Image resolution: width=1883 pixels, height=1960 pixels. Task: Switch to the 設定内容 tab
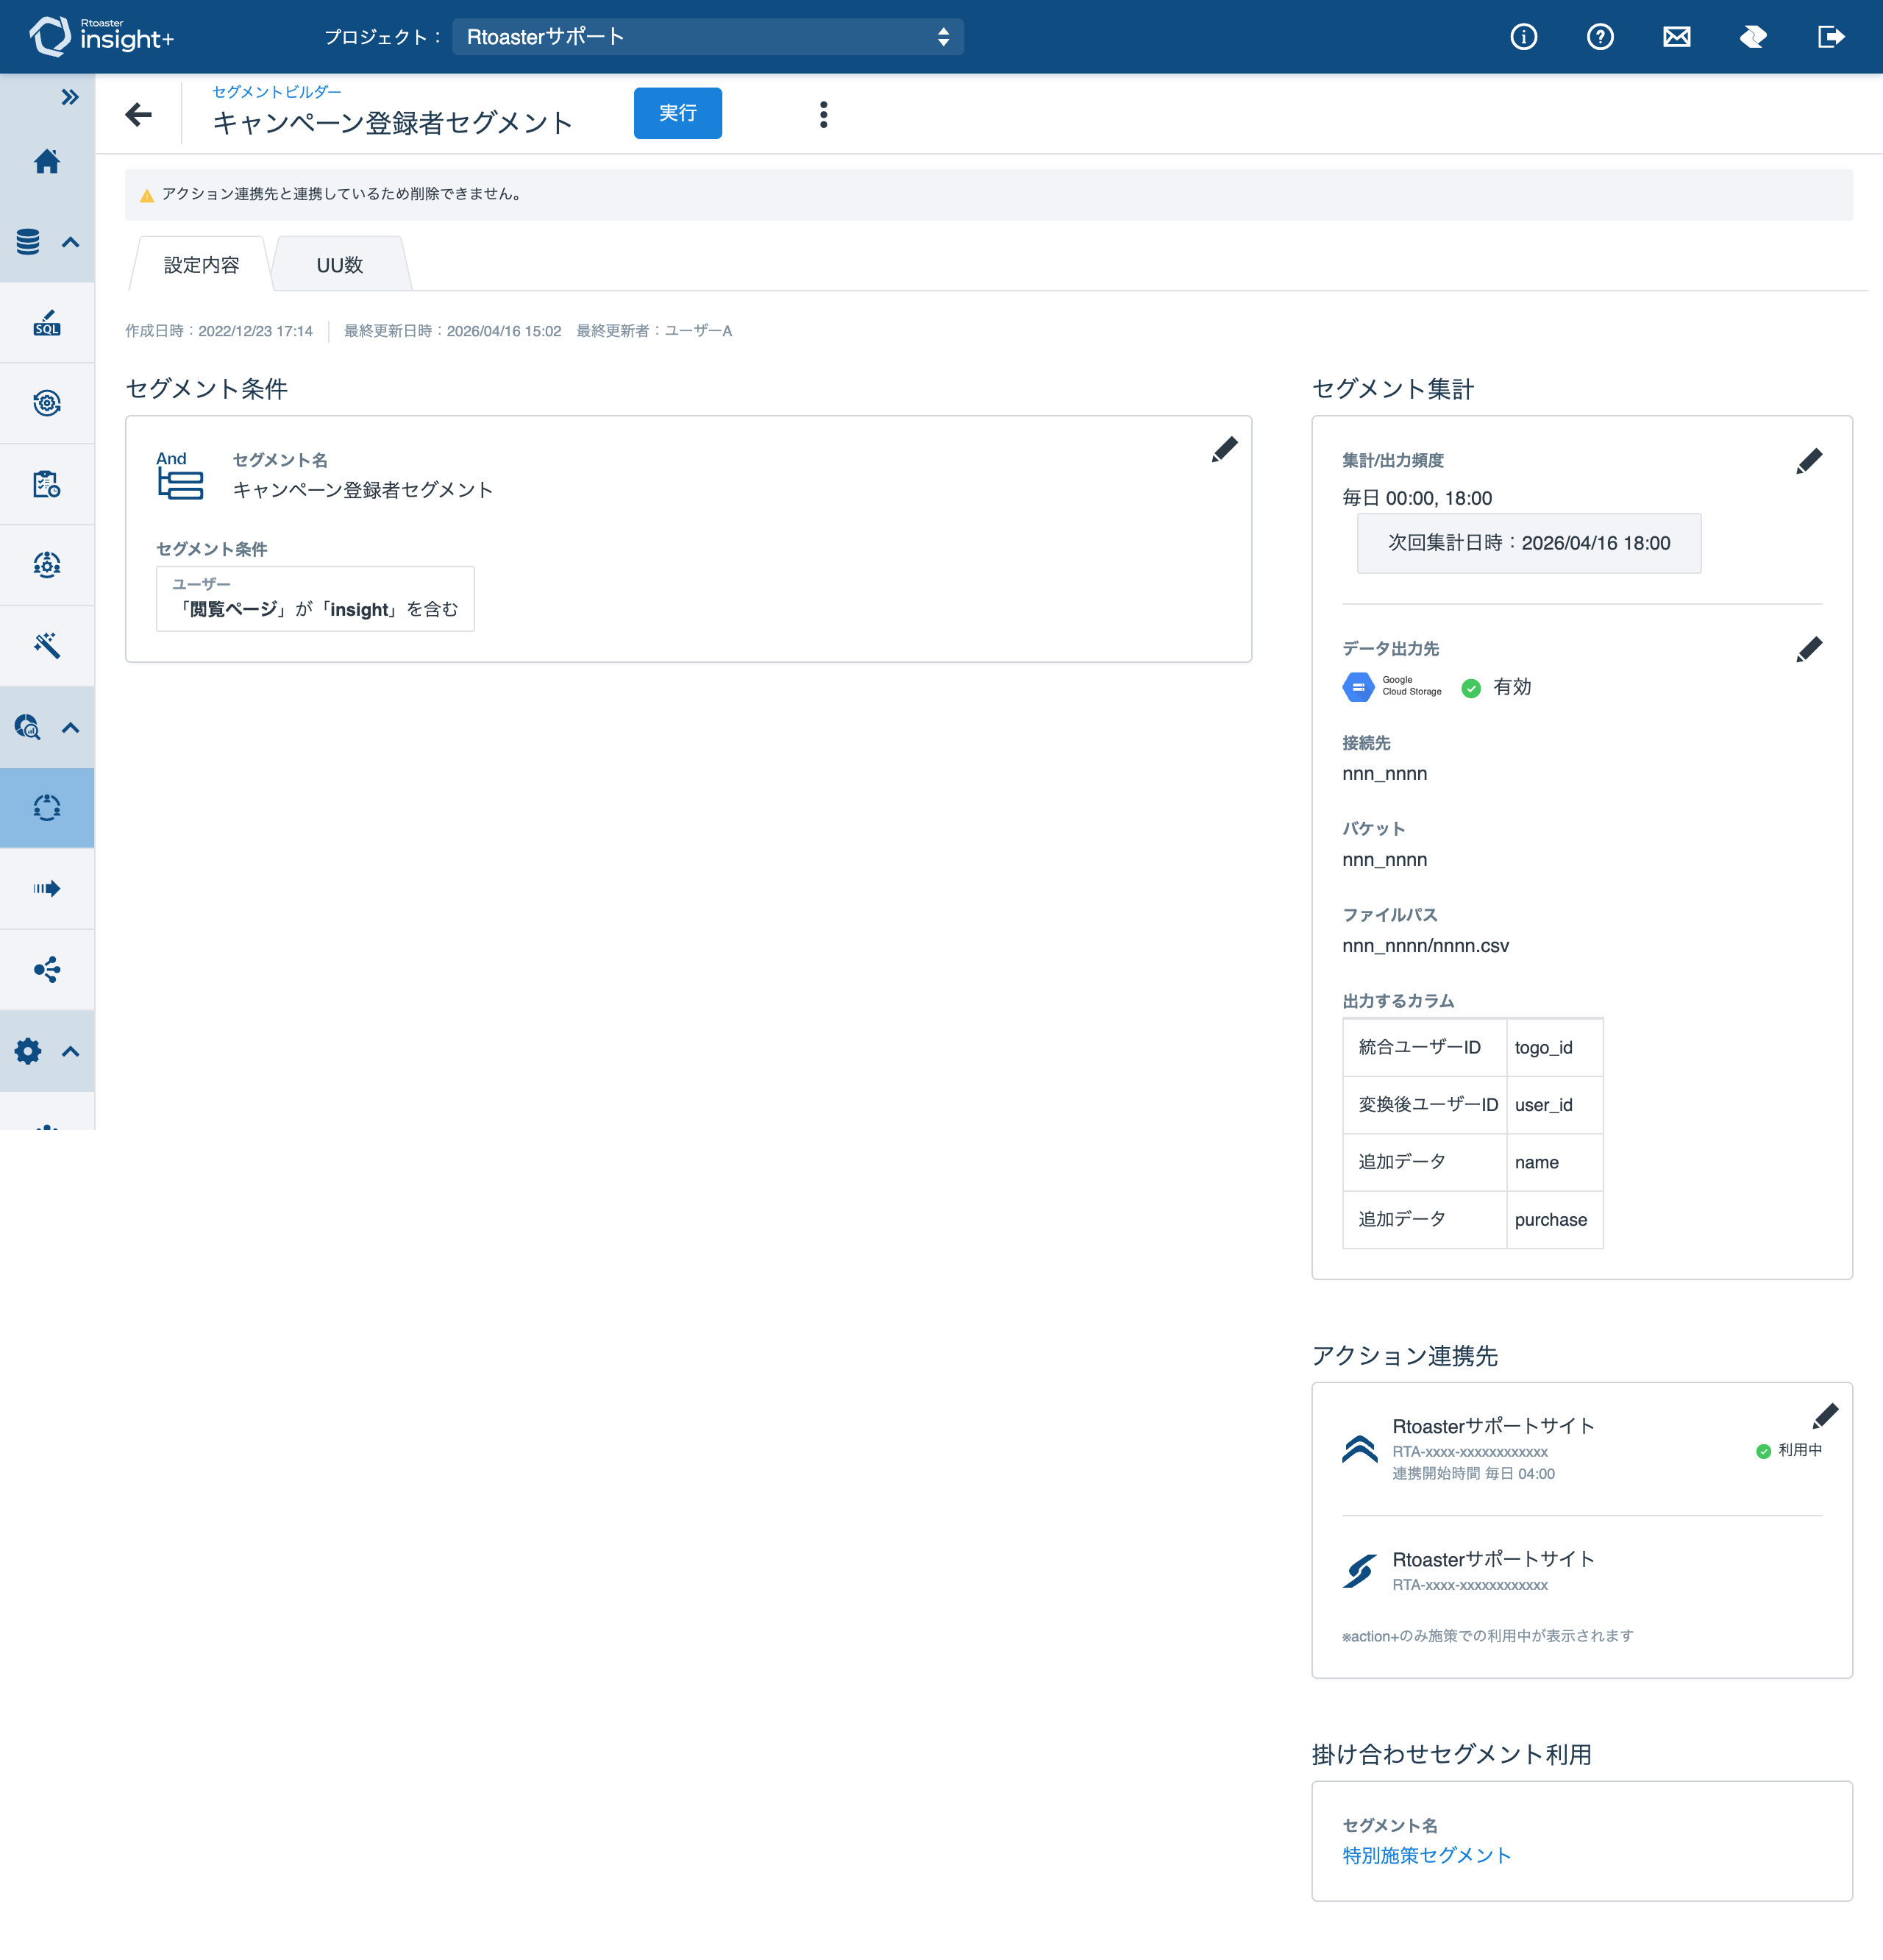click(201, 265)
